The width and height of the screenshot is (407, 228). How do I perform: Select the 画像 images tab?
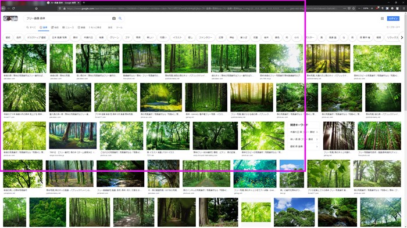(44, 27)
